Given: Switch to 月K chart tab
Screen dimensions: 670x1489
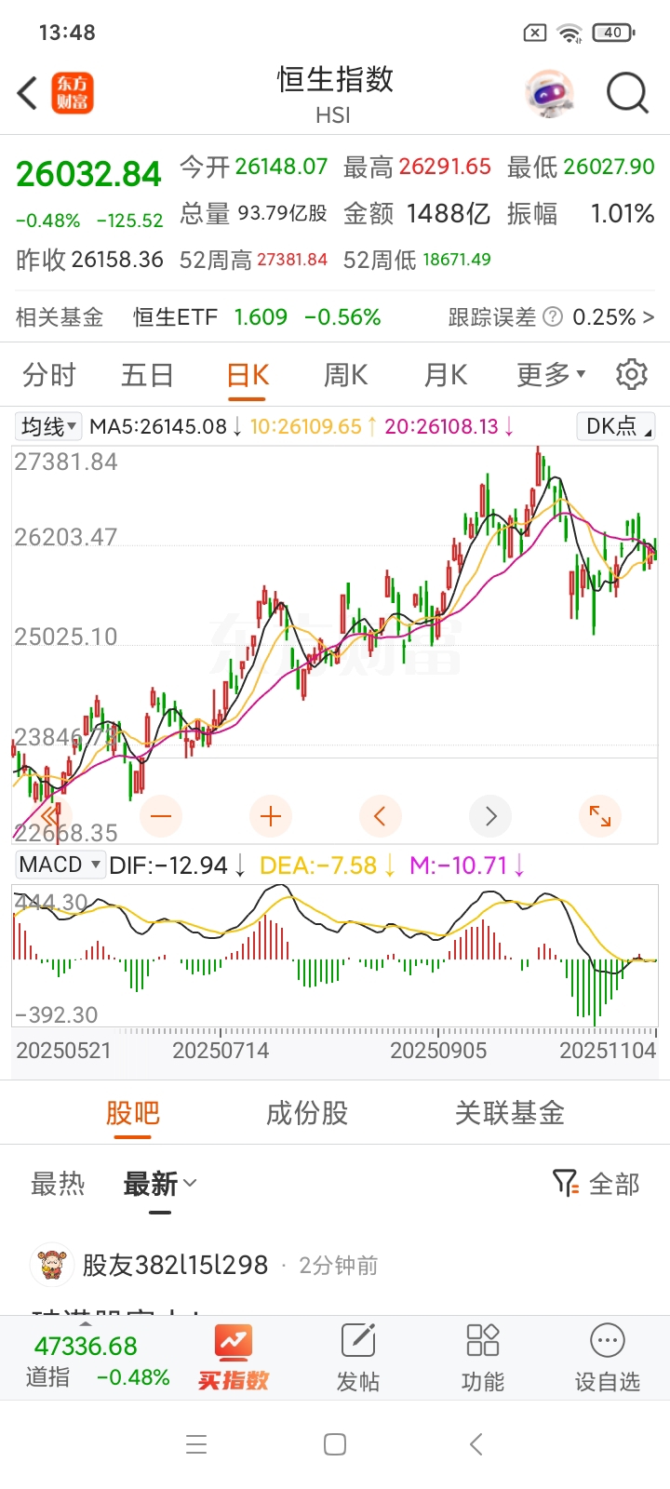Looking at the screenshot, I should click(446, 375).
